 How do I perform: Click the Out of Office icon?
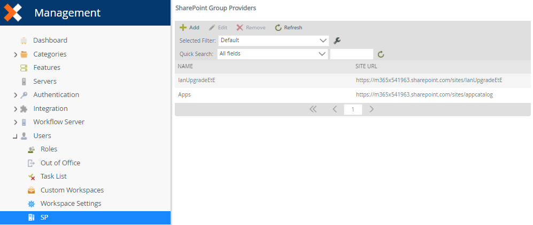(x=31, y=163)
